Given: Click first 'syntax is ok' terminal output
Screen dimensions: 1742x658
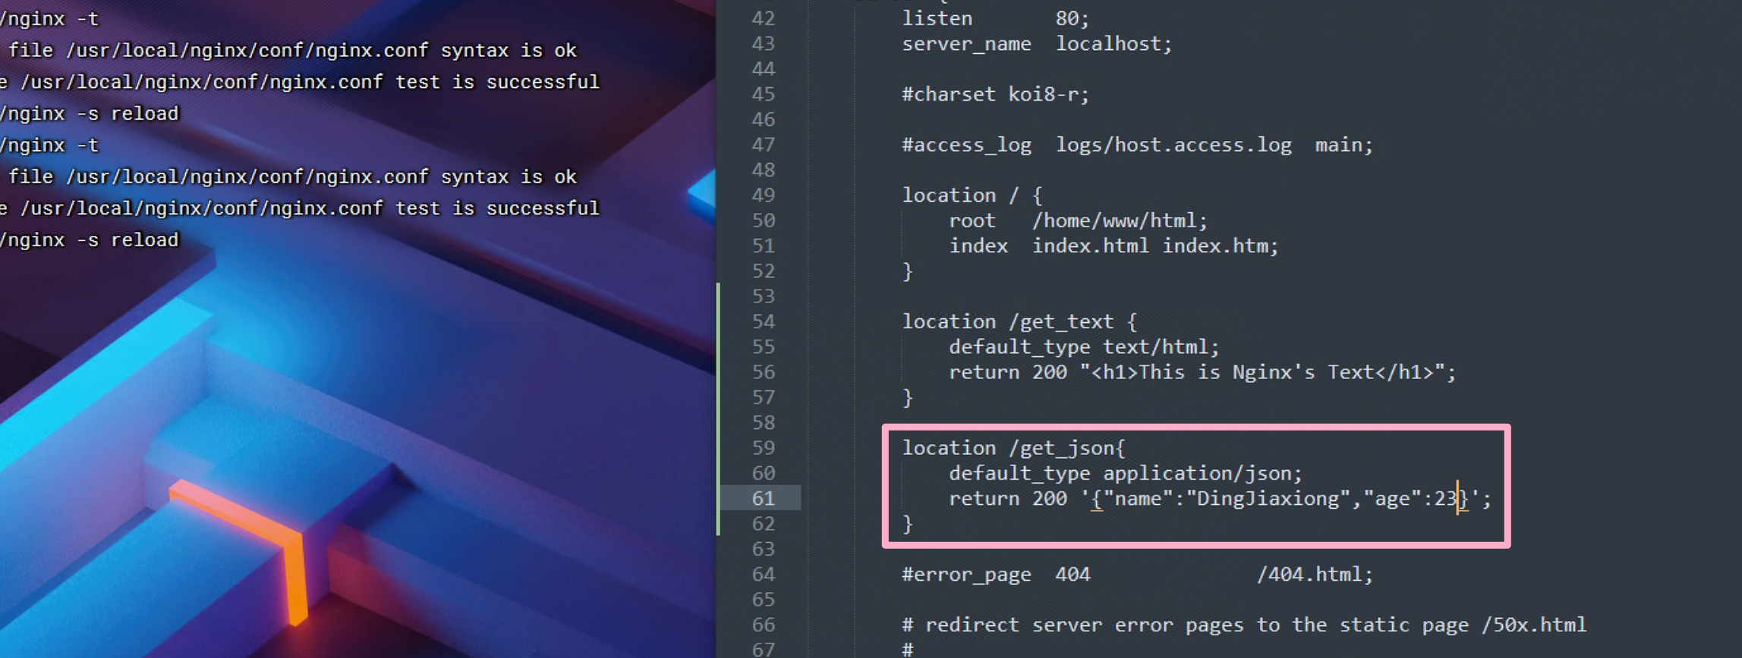Looking at the screenshot, I should point(509,50).
